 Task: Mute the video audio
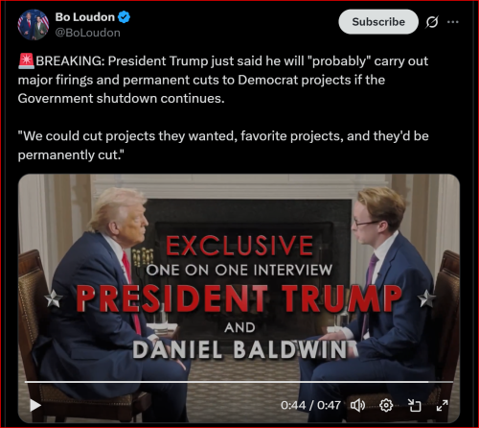(x=357, y=406)
